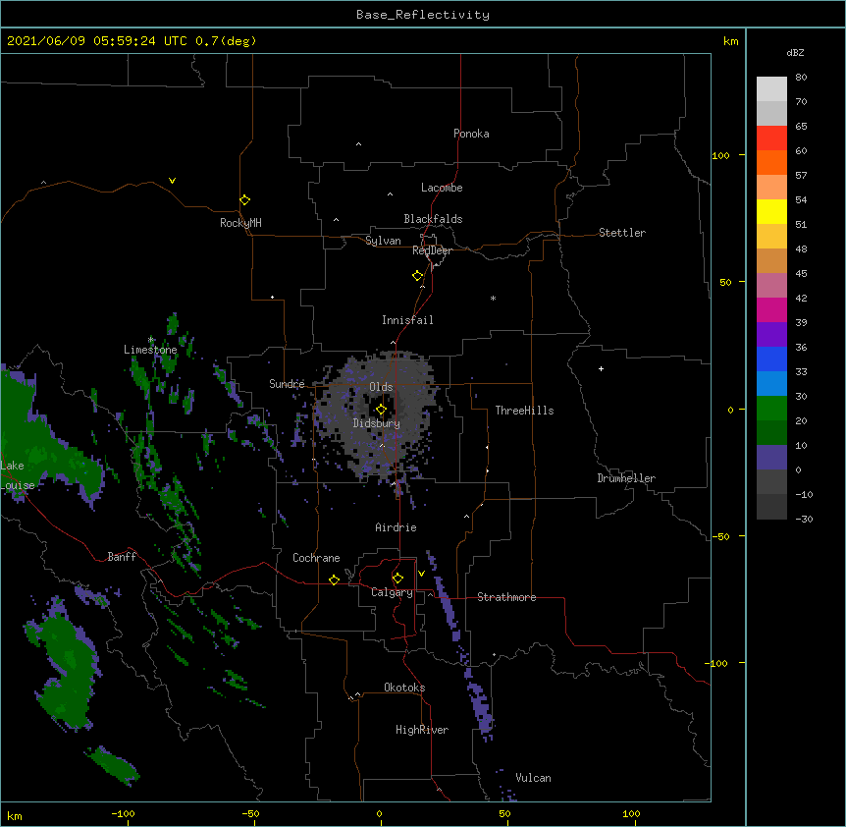Pick the light gray 70-80 dBZ swatch
846x827 pixels.
(x=771, y=89)
